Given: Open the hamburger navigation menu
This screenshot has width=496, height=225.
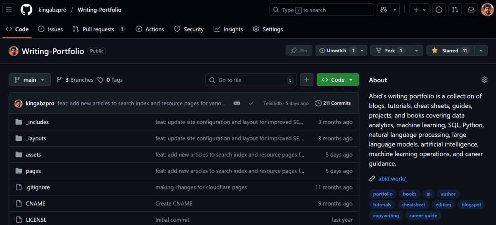Looking at the screenshot, I should pyautogui.click(x=9, y=10).
